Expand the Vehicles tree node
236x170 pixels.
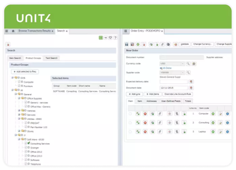pos(19,111)
